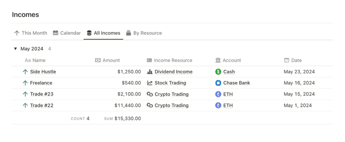Click the calendar icon in the Calendar tab

pos(56,33)
